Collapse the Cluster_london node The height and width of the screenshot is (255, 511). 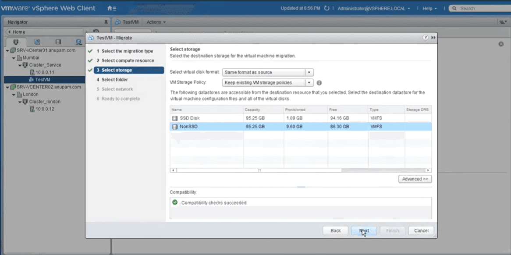tap(20, 102)
